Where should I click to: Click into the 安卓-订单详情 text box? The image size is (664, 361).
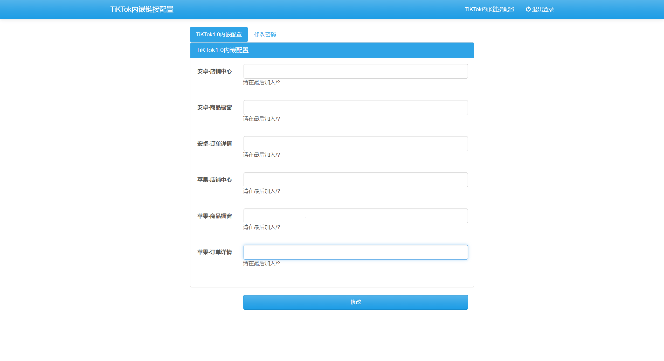pyautogui.click(x=355, y=144)
